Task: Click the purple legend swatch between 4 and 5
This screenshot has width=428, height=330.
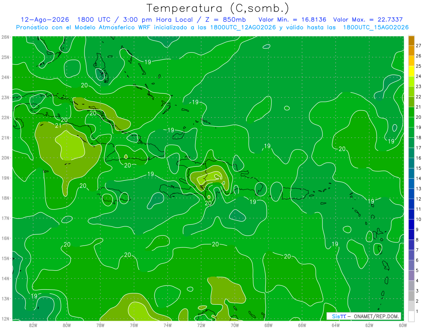Action: (411, 275)
